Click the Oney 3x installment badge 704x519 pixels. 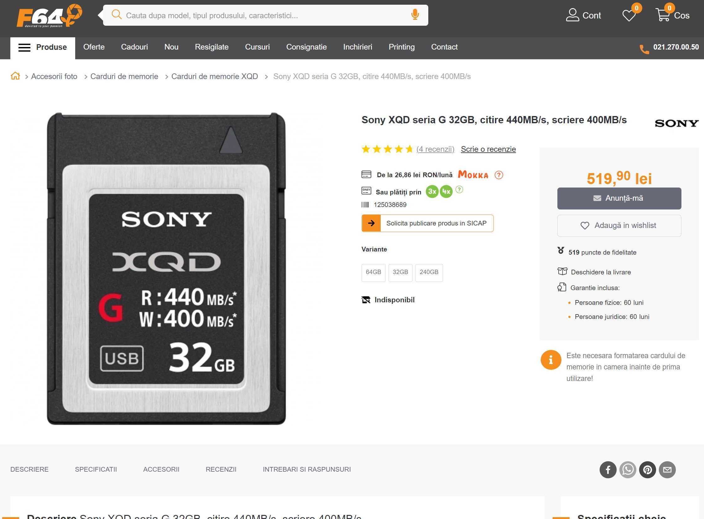[432, 192]
